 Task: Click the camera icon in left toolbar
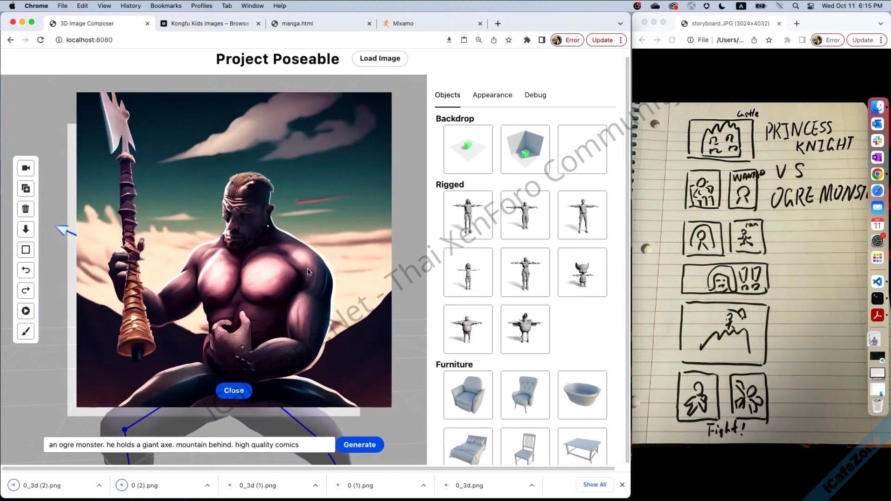pos(26,168)
